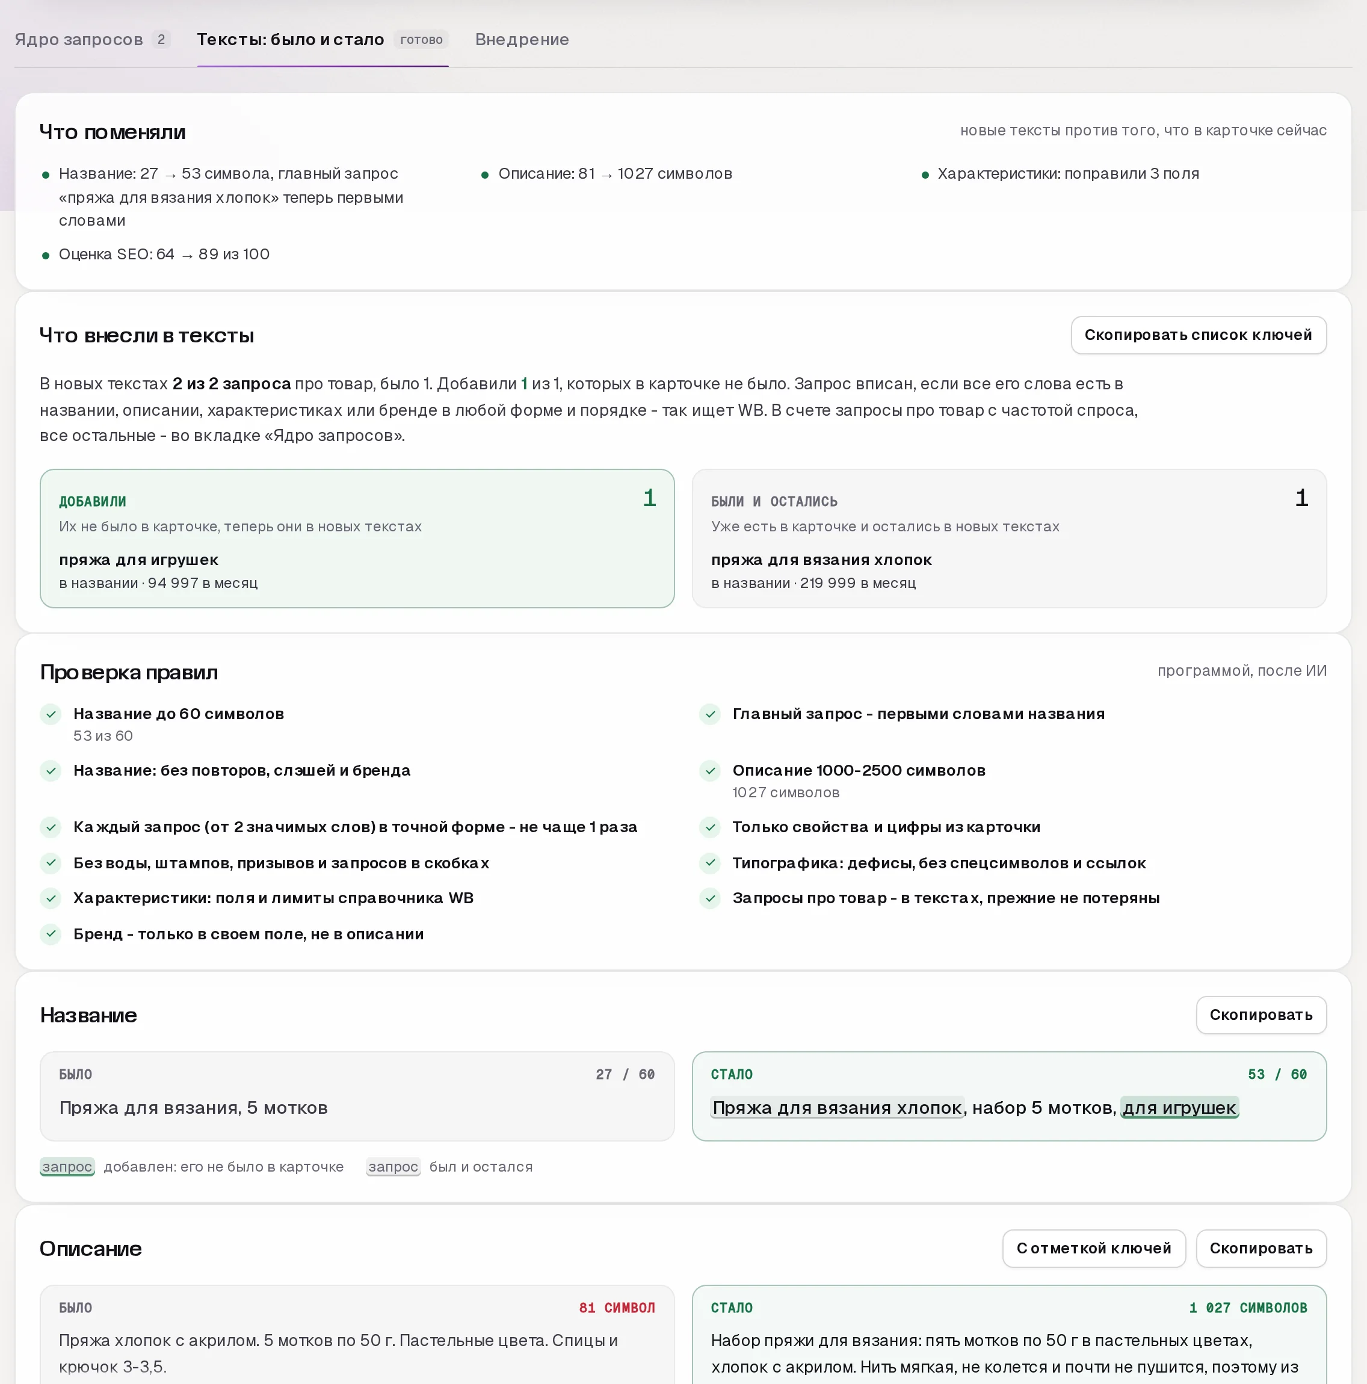Image resolution: width=1367 pixels, height=1384 pixels.
Task: Click check icon beside «Без воды, штампов» rule
Action: [51, 862]
